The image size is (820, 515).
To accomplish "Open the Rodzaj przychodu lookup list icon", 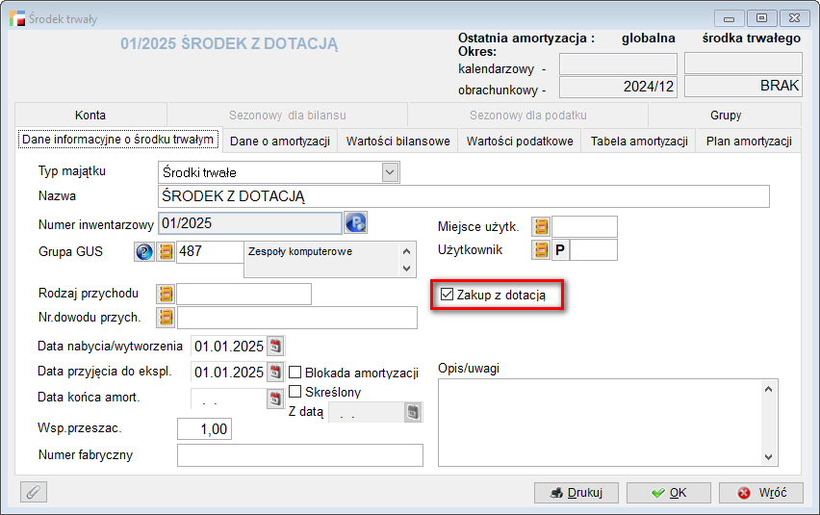I will point(167,294).
